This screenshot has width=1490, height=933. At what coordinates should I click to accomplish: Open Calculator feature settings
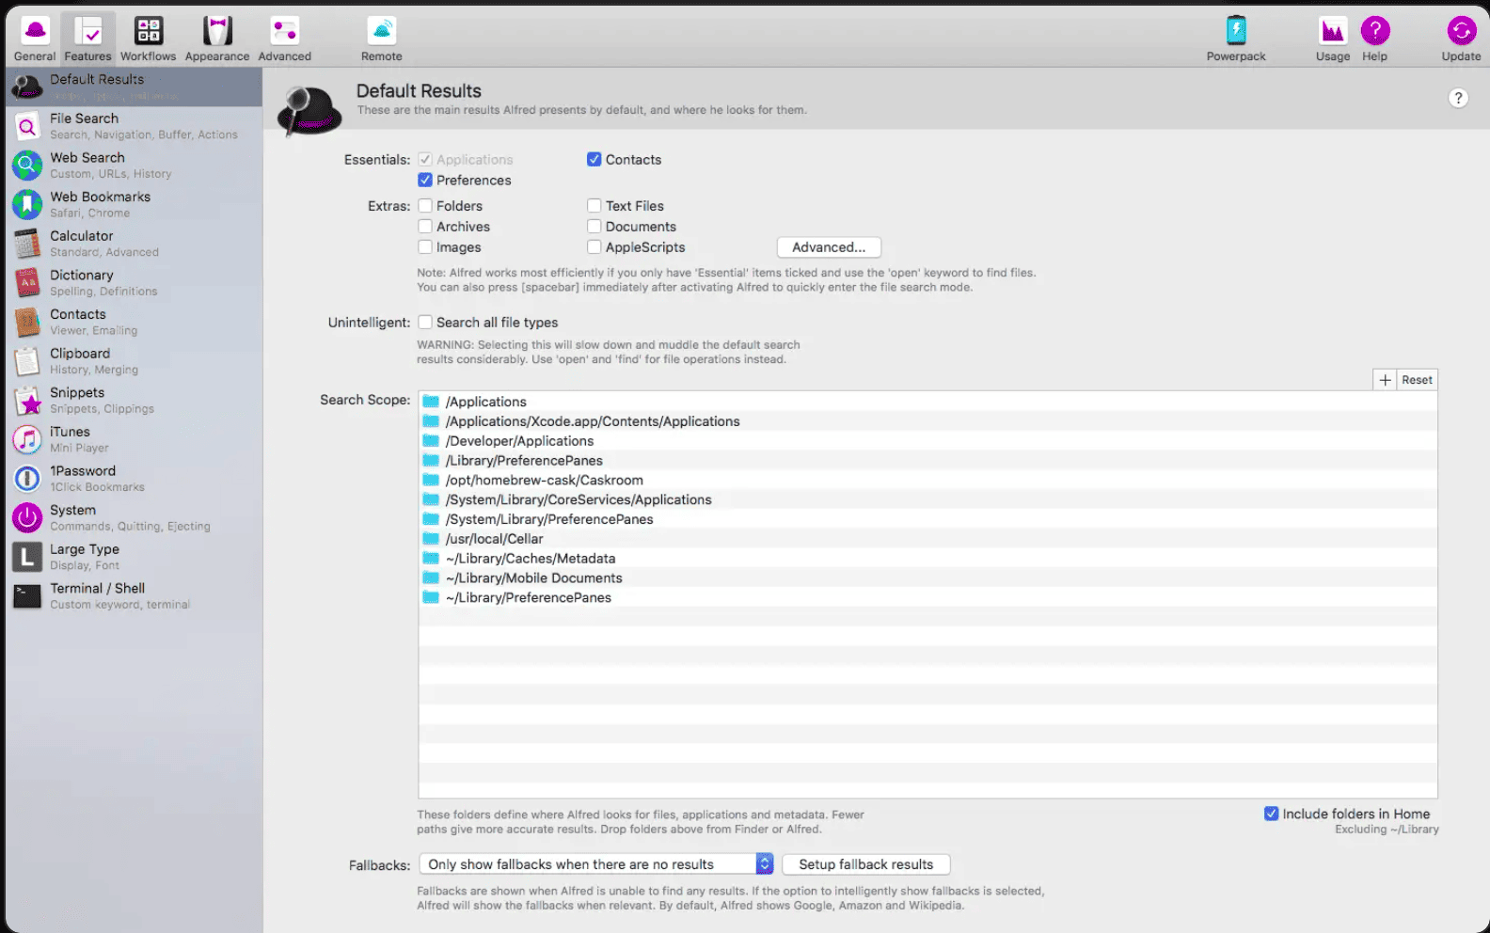pos(134,244)
